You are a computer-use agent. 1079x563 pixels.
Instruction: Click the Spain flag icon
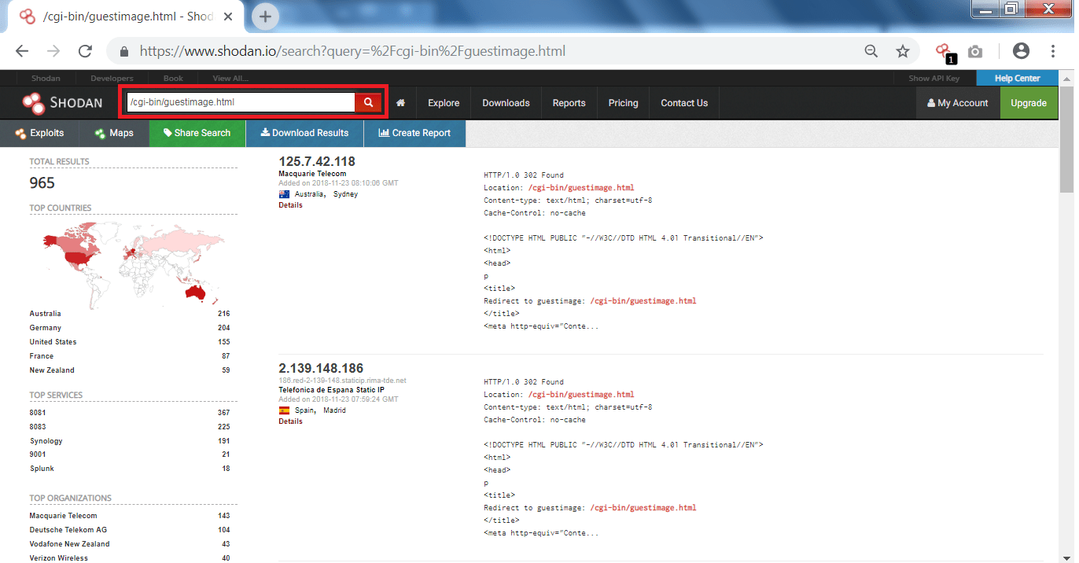[x=284, y=410]
